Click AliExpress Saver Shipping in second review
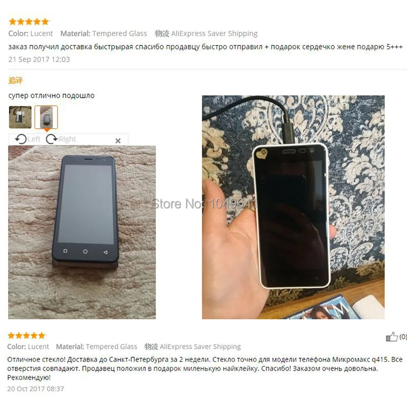Screen dimensions: 407x407 click(200, 346)
